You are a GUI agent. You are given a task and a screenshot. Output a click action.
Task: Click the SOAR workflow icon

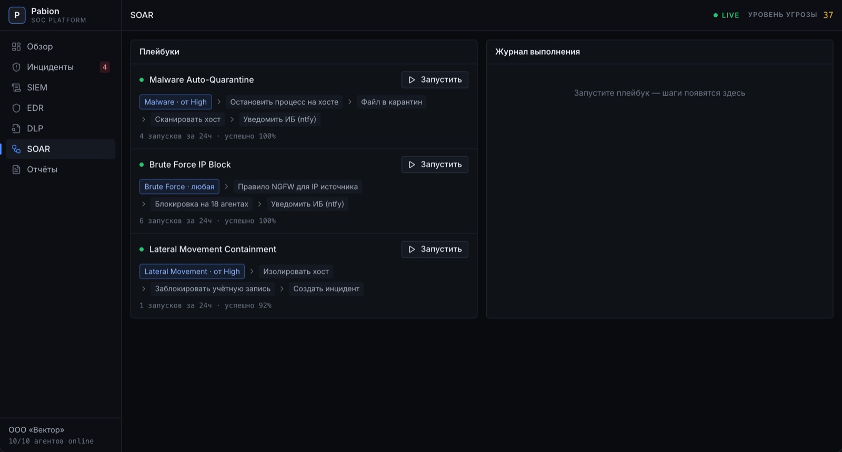coord(16,149)
